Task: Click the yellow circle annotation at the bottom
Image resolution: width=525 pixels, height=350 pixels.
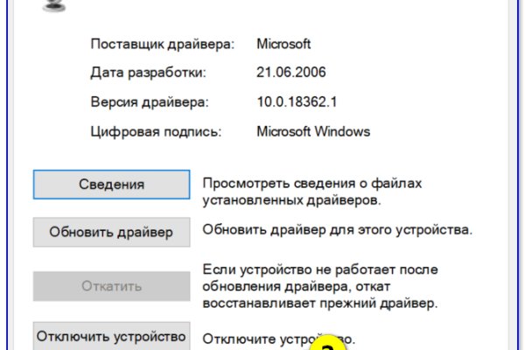Action: click(326, 344)
